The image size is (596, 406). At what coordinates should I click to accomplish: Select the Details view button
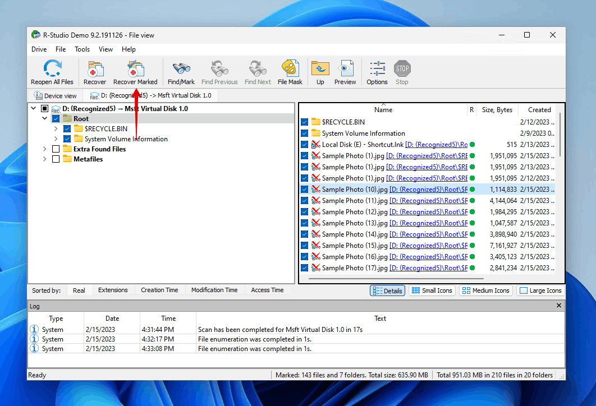click(388, 290)
